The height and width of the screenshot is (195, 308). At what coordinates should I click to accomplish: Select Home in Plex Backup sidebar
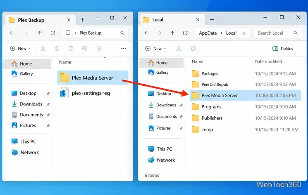pyautogui.click(x=27, y=64)
